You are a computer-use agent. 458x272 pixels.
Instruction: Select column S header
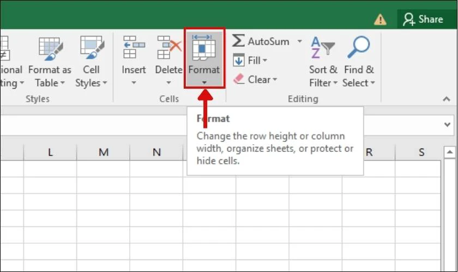[x=421, y=152]
